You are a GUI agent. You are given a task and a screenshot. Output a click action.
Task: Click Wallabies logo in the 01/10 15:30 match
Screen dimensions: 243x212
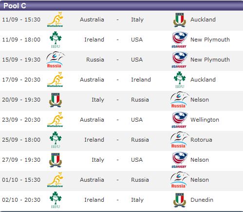(x=55, y=180)
